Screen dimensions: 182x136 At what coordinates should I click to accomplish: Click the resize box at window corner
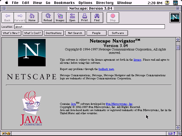coord(179,133)
